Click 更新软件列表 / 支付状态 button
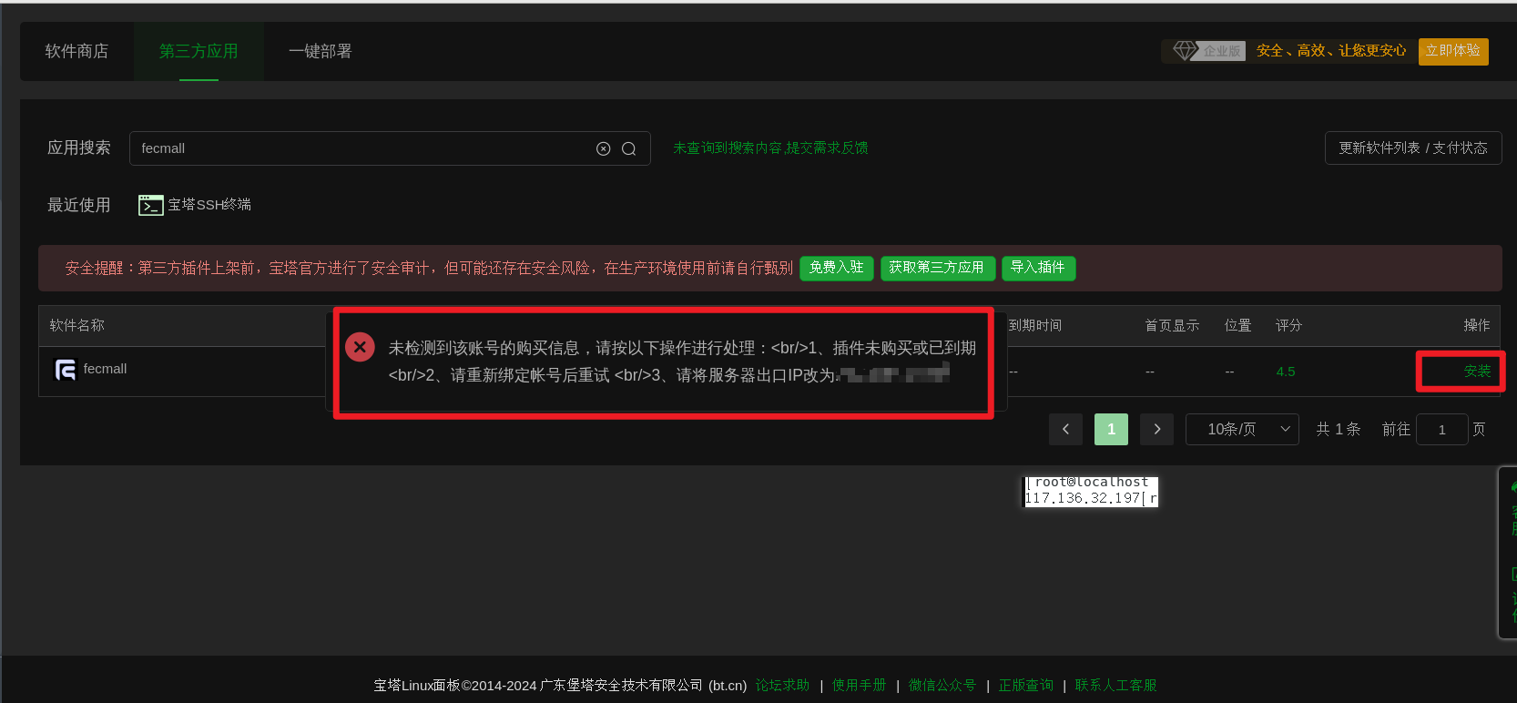The width and height of the screenshot is (1517, 703). 1413,148
